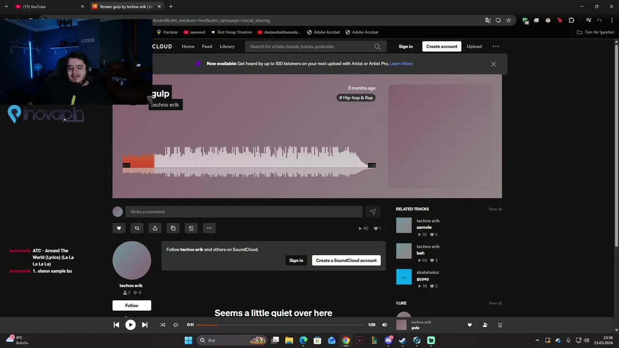Skip to next track in player bar
Screen dimensions: 619x348
click(145, 325)
